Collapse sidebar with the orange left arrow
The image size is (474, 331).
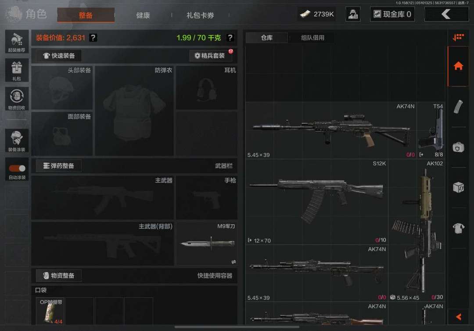point(458,317)
